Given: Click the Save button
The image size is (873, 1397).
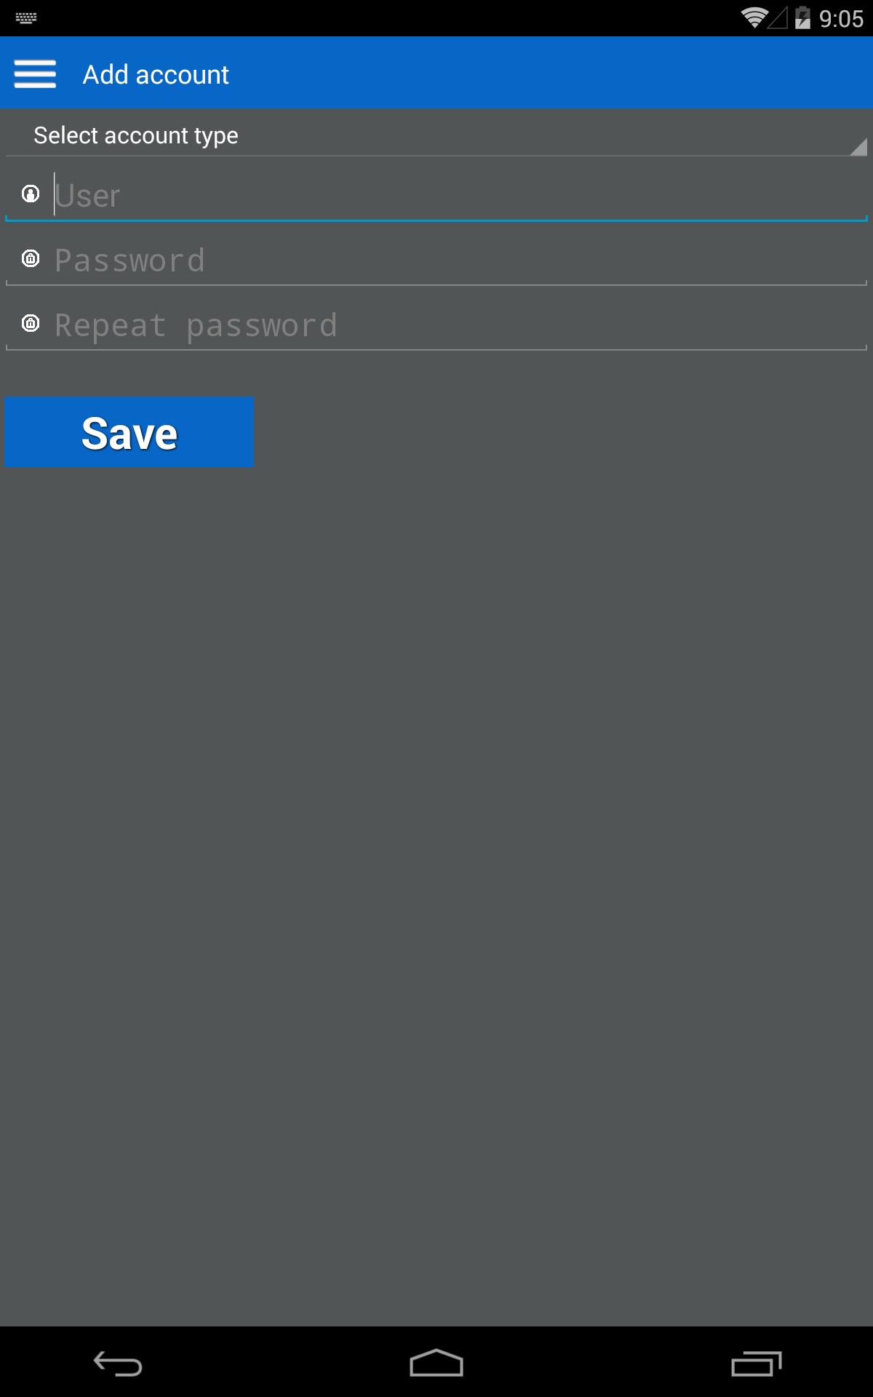Looking at the screenshot, I should point(129,432).
